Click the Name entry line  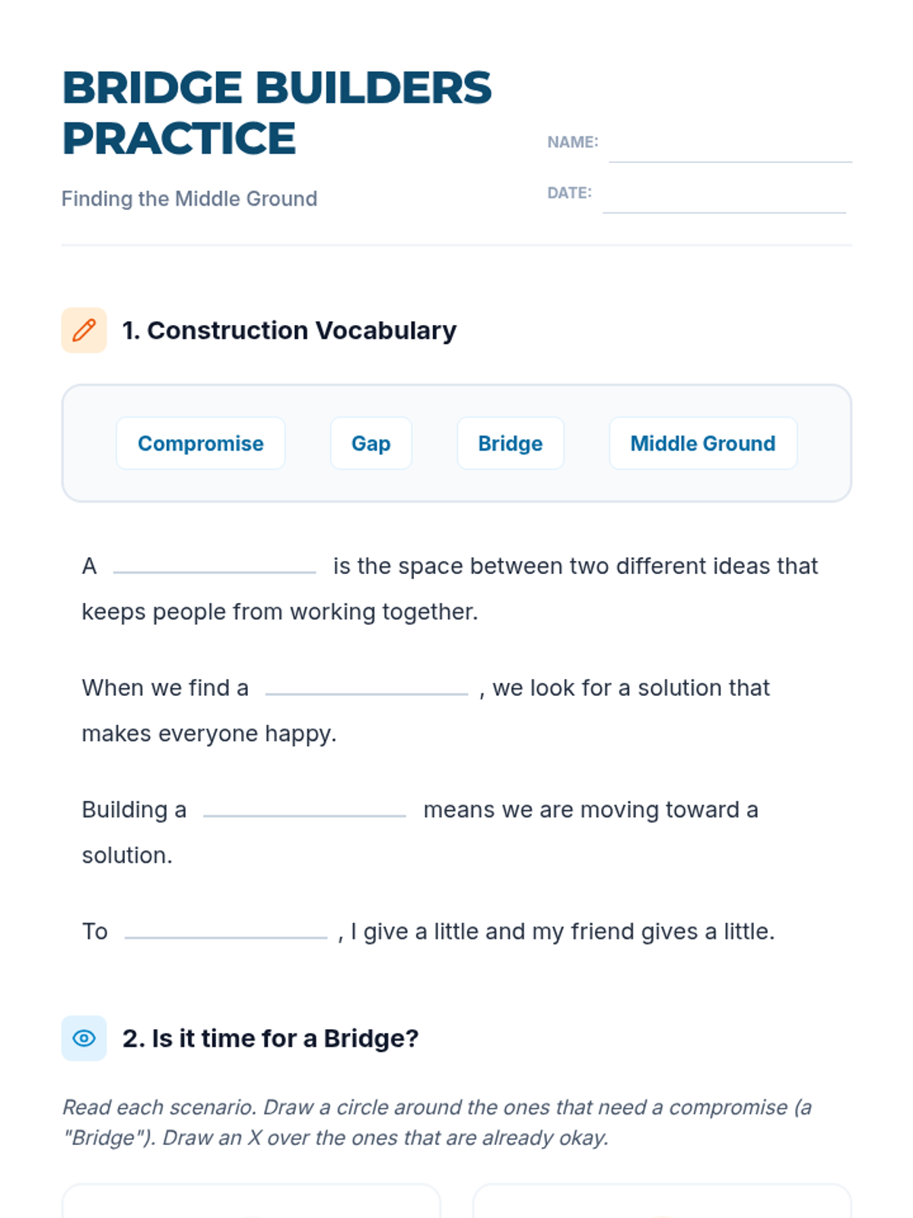[x=730, y=150]
